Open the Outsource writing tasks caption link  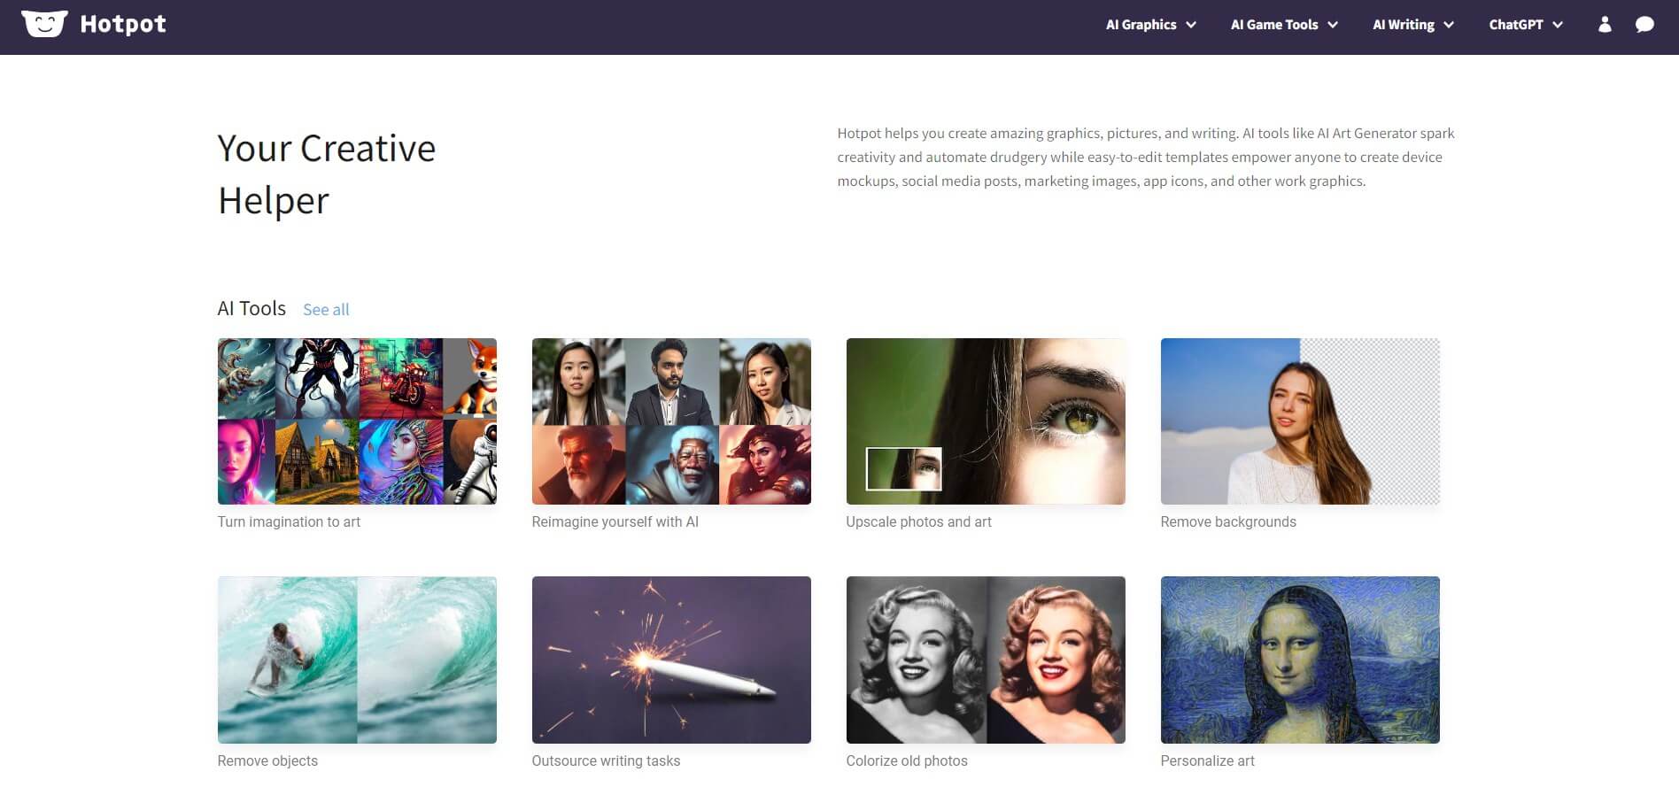606,761
